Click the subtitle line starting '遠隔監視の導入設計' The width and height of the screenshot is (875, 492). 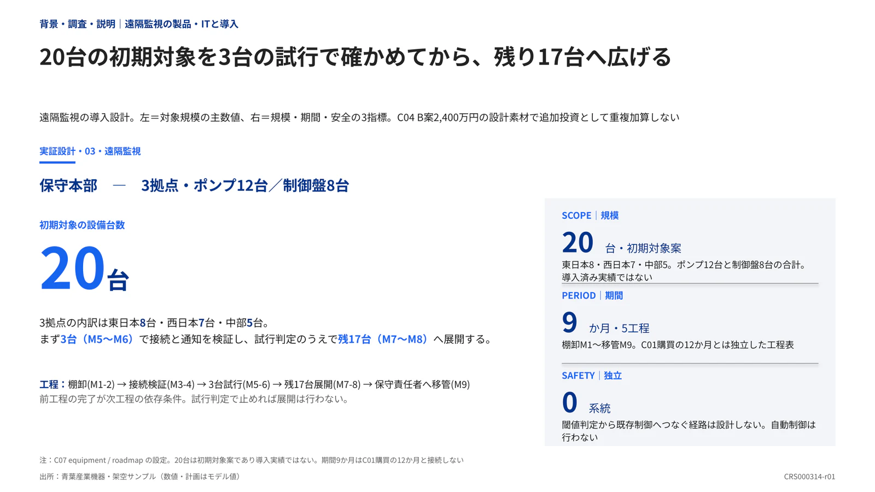359,117
